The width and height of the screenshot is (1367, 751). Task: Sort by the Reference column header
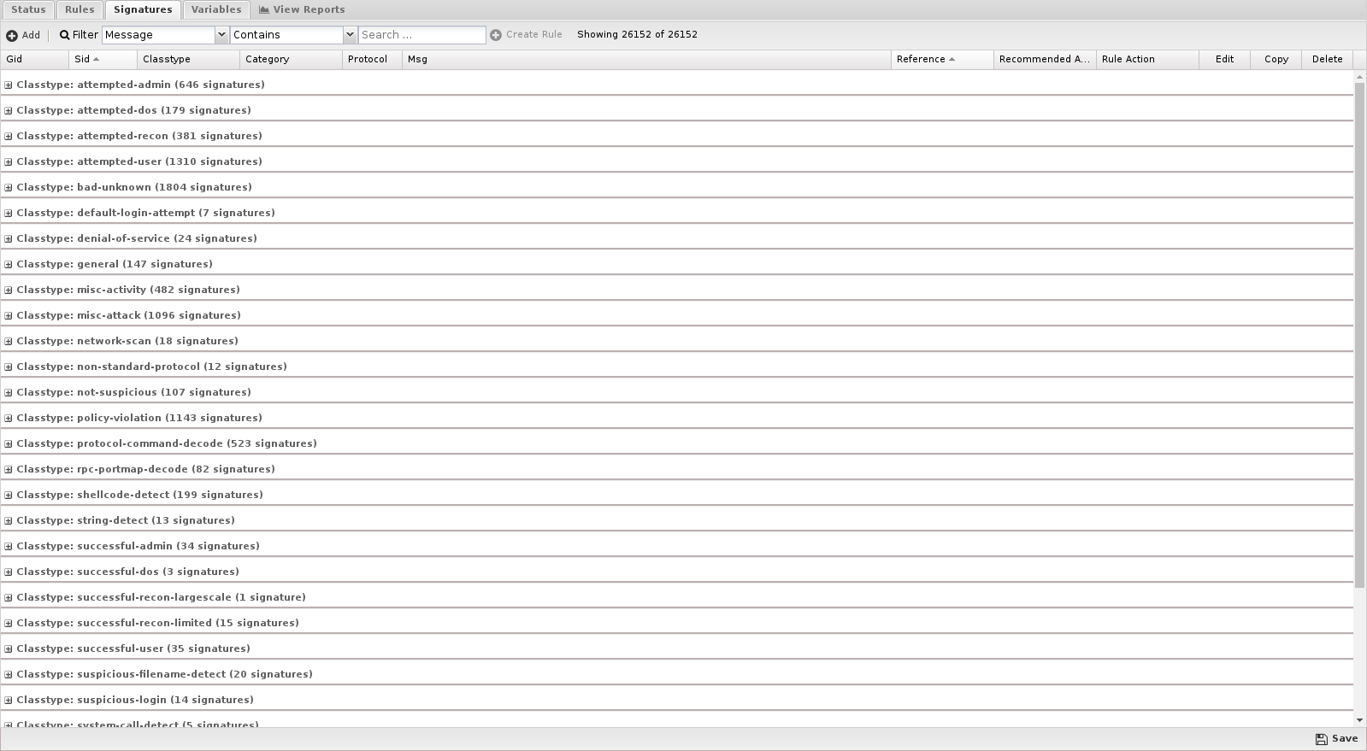coord(942,59)
